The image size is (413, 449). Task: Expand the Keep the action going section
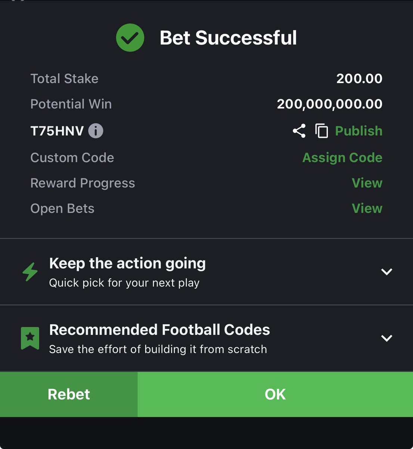click(x=386, y=272)
